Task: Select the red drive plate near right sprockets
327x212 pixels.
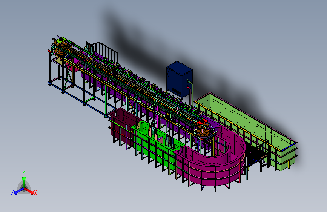Action: click(202, 122)
